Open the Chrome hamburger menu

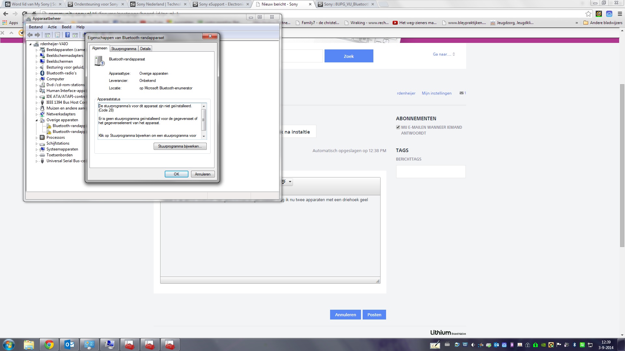tap(620, 14)
